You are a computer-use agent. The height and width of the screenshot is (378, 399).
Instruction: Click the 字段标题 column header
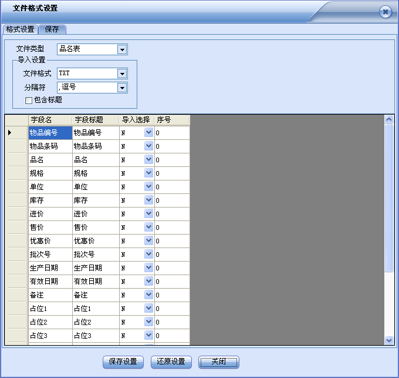coord(96,120)
